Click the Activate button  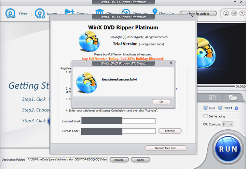click(x=170, y=131)
